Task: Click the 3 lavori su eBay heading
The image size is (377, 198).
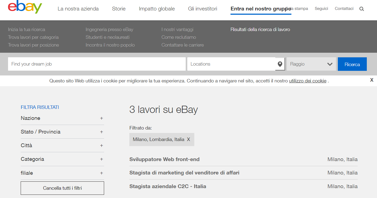Action: pos(163,109)
